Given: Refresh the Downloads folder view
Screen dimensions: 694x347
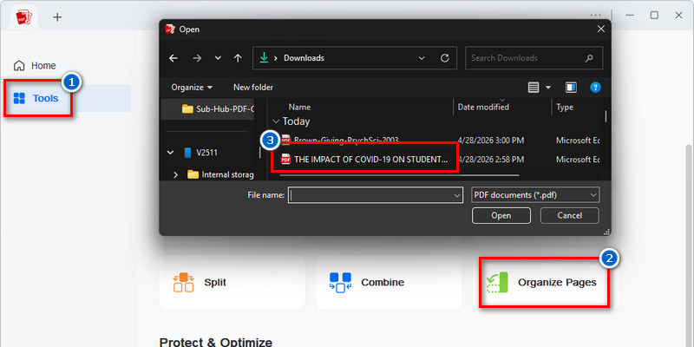Looking at the screenshot, I should pyautogui.click(x=445, y=58).
